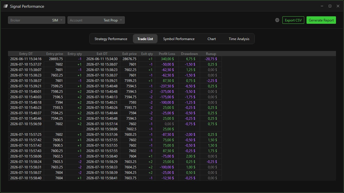
Task: Click the Signal Performance logo icon
Action: click(5, 6)
